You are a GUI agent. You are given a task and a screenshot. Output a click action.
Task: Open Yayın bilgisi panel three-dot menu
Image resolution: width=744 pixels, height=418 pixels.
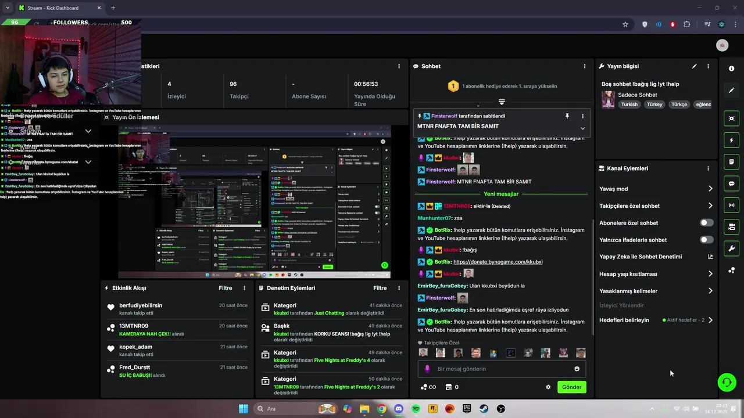[708, 66]
